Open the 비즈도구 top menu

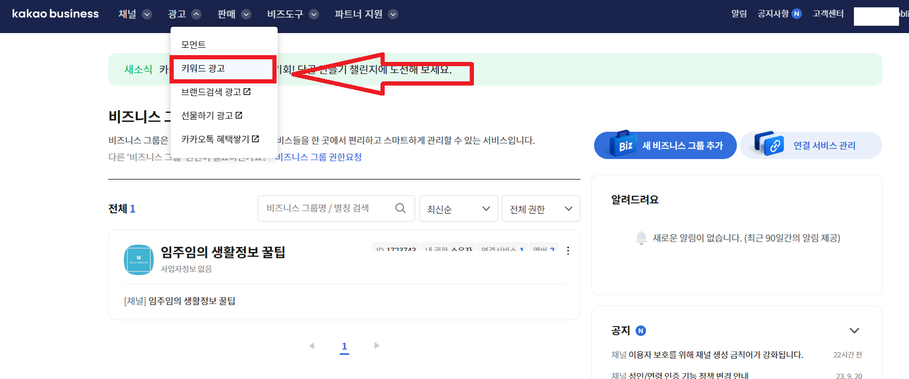click(x=285, y=14)
